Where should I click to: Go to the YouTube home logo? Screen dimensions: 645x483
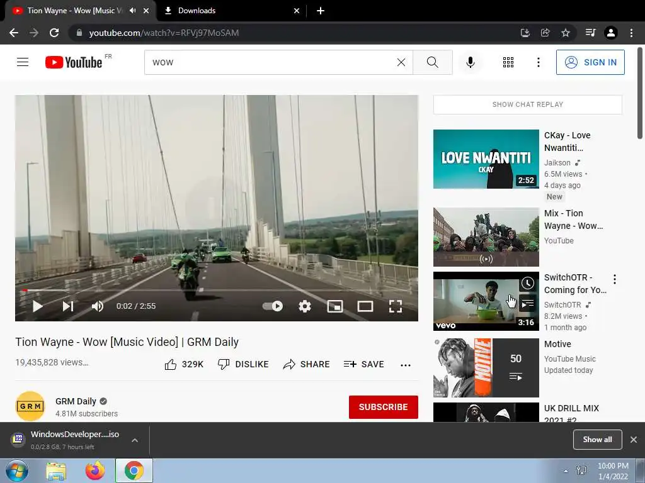74,62
